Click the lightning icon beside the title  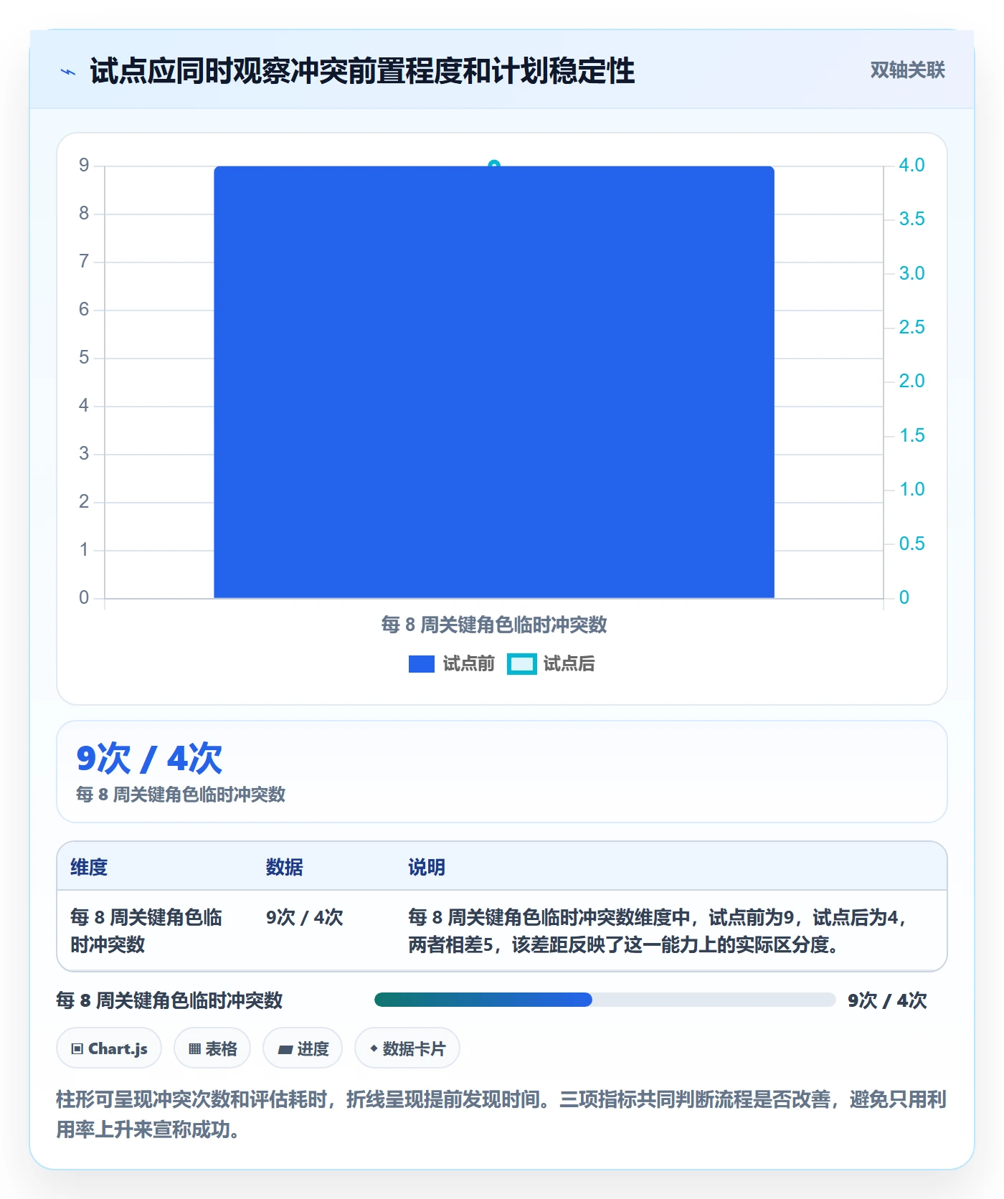click(x=68, y=72)
